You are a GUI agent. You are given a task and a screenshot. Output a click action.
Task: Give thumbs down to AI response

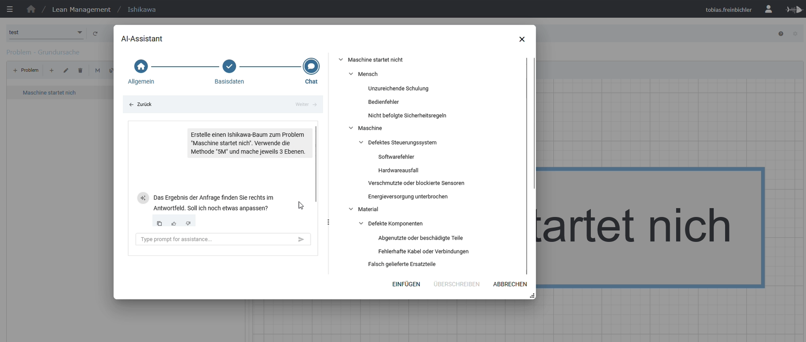click(x=188, y=224)
